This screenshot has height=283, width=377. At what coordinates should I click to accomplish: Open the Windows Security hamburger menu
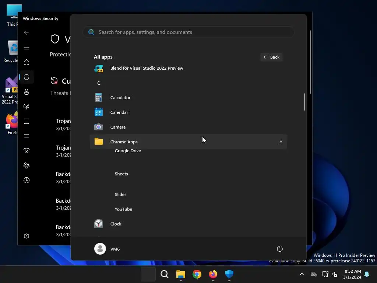[x=27, y=48]
